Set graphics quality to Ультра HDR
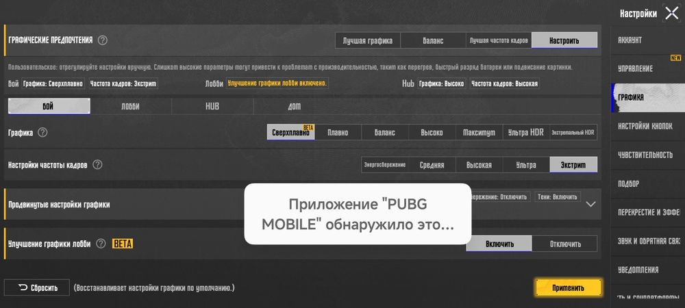 (x=526, y=133)
